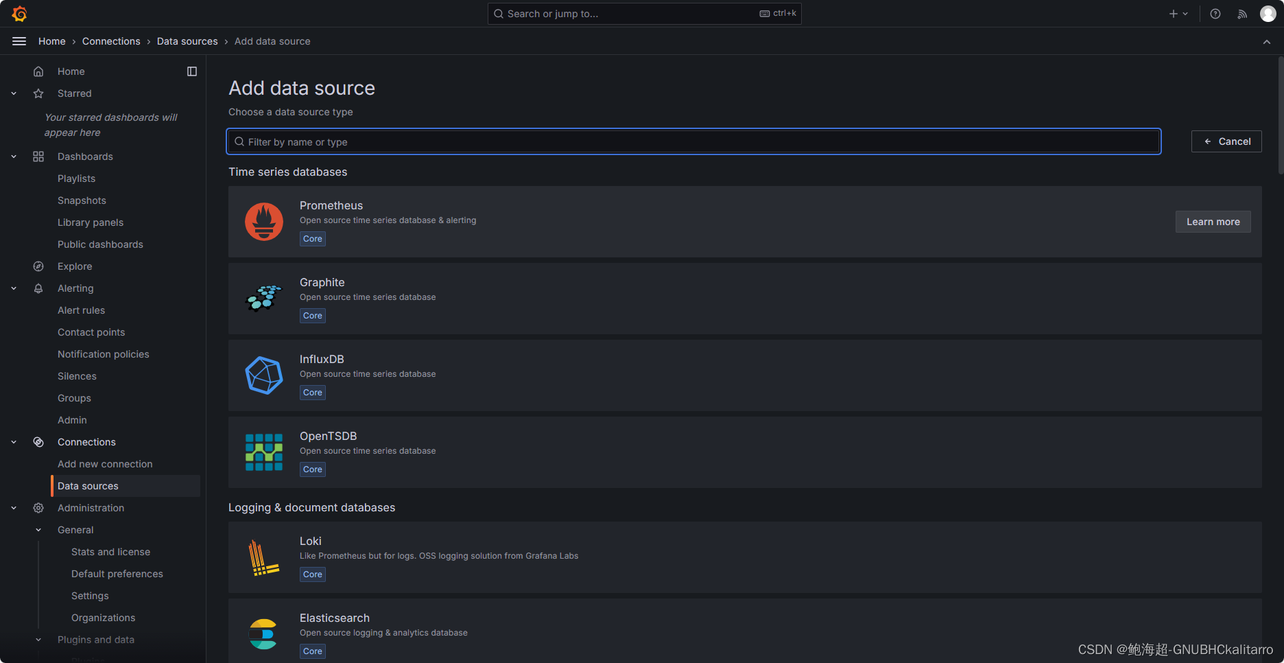The width and height of the screenshot is (1284, 663).
Task: Click the Home breadcrumb link
Action: (52, 41)
